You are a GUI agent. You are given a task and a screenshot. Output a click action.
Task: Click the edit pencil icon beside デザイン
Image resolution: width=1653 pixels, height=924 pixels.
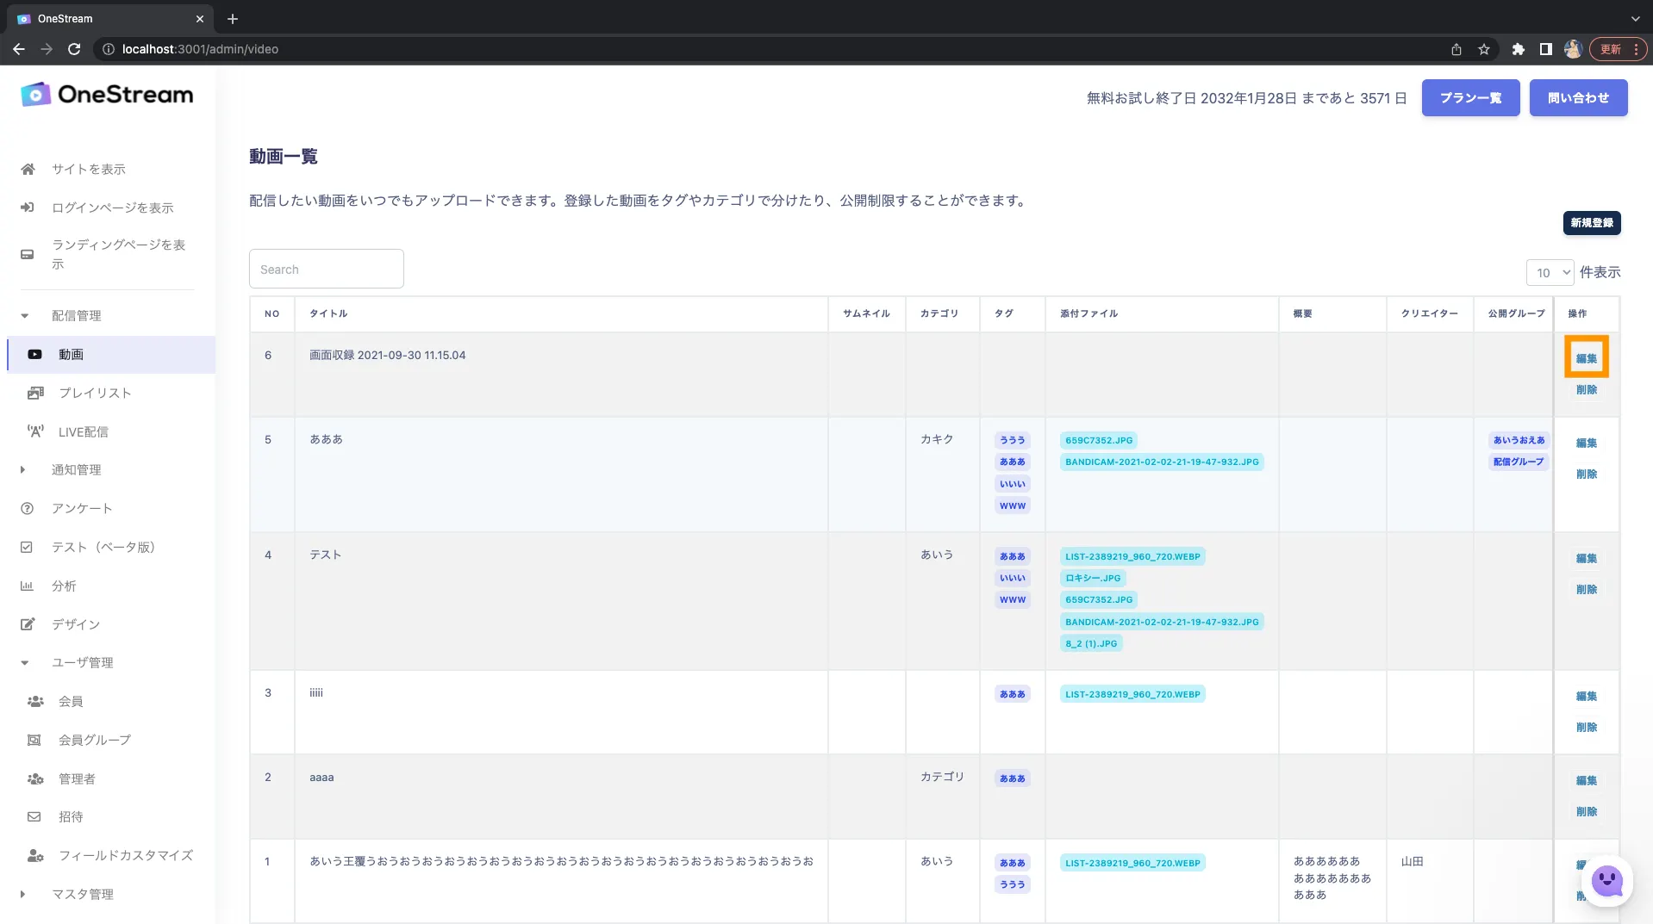pyautogui.click(x=28, y=624)
